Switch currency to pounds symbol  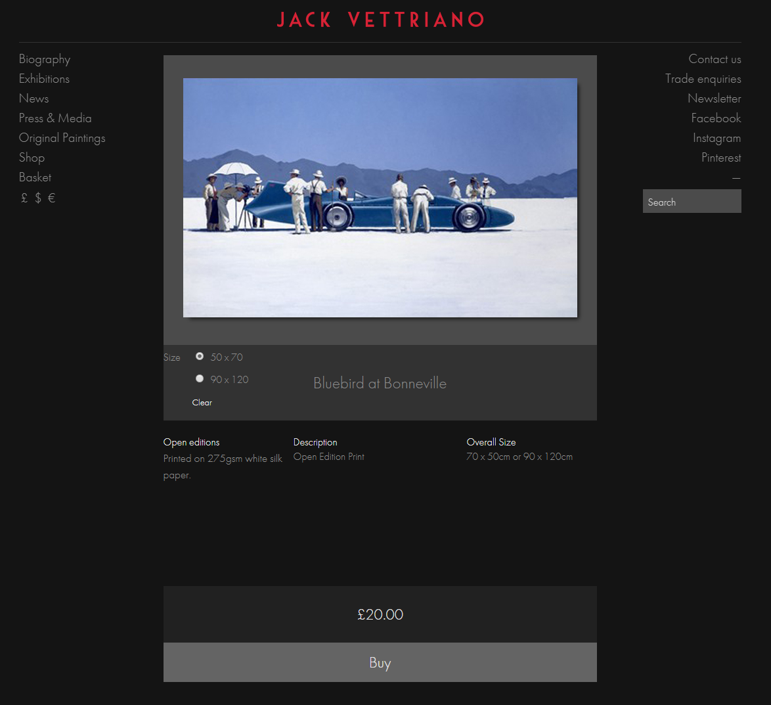pos(24,198)
